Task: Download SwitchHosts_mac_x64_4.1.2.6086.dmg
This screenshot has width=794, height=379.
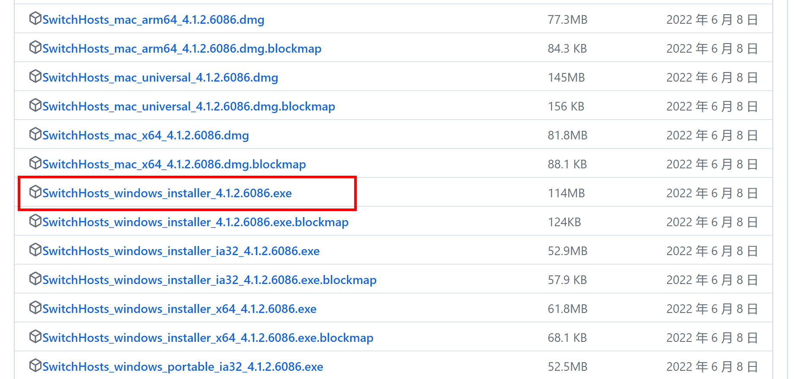Action: pos(145,136)
